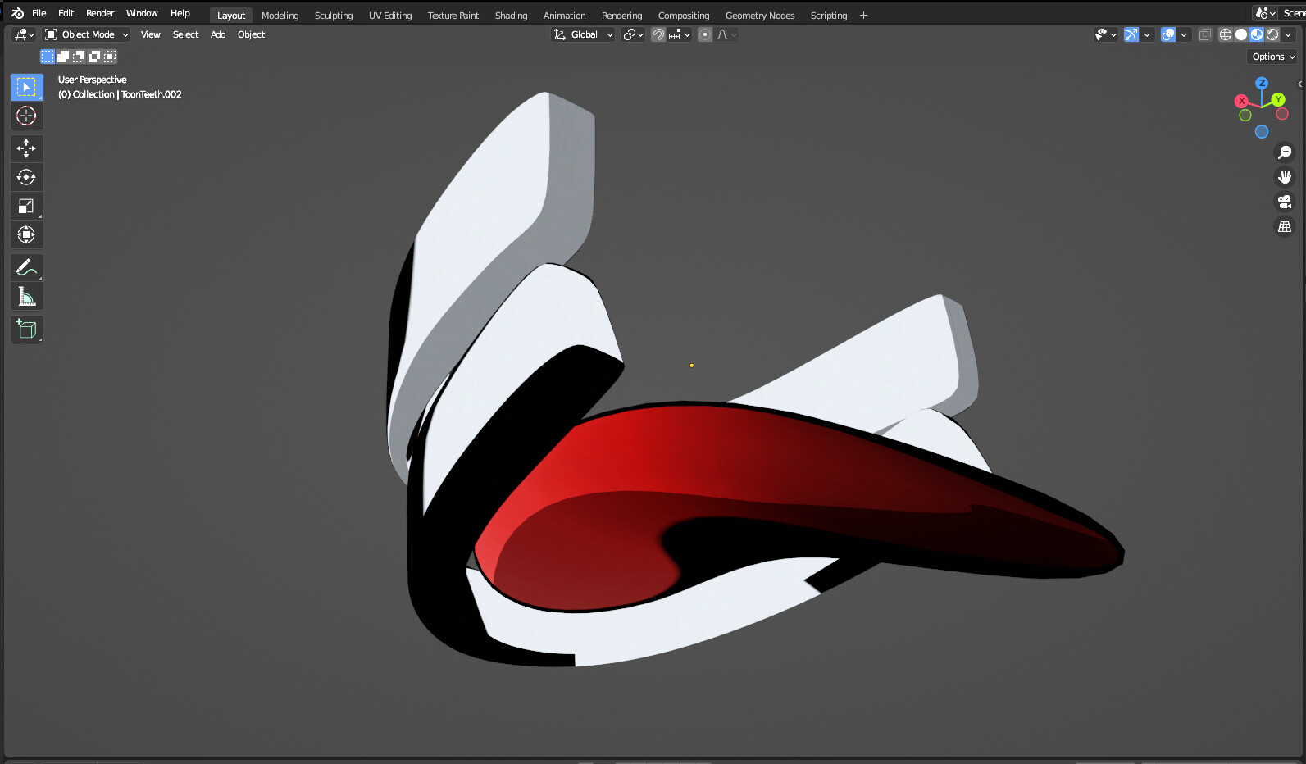Set selection mode to Extend

click(x=63, y=57)
